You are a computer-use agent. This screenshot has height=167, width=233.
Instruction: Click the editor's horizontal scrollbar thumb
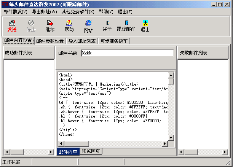tap(77, 143)
